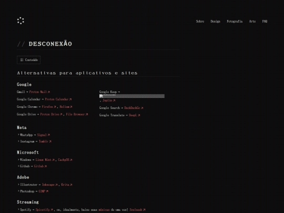284x213 pixels.
Task: Select the DESCONEXÃO page heading
Action: (x=50, y=44)
